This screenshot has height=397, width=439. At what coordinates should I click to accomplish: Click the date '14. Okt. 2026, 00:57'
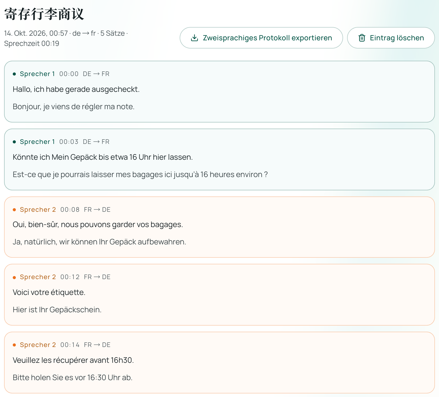click(x=36, y=33)
